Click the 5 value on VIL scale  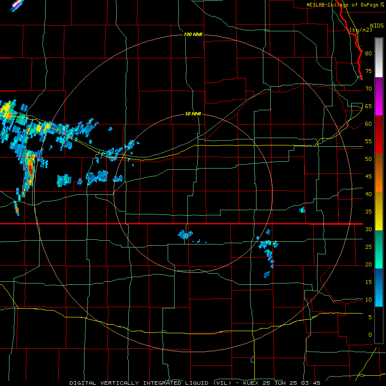[x=370, y=317]
